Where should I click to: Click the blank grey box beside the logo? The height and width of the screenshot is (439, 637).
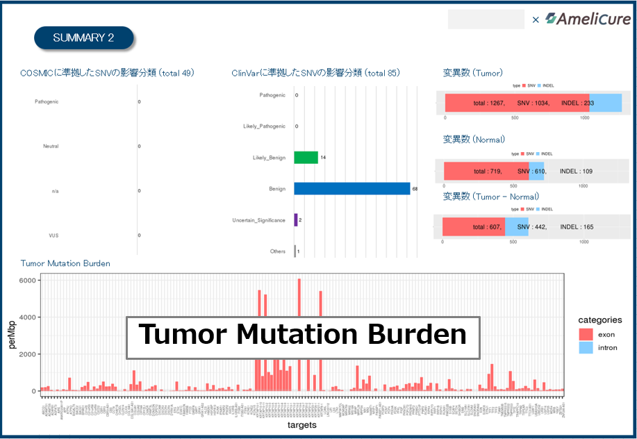click(486, 19)
